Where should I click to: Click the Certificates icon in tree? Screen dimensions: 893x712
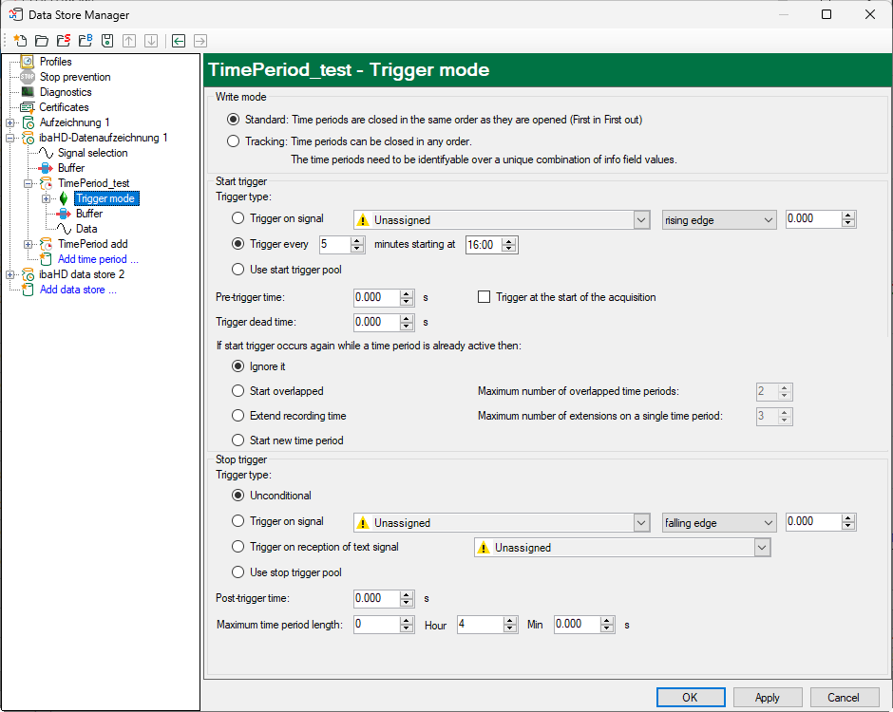[28, 107]
